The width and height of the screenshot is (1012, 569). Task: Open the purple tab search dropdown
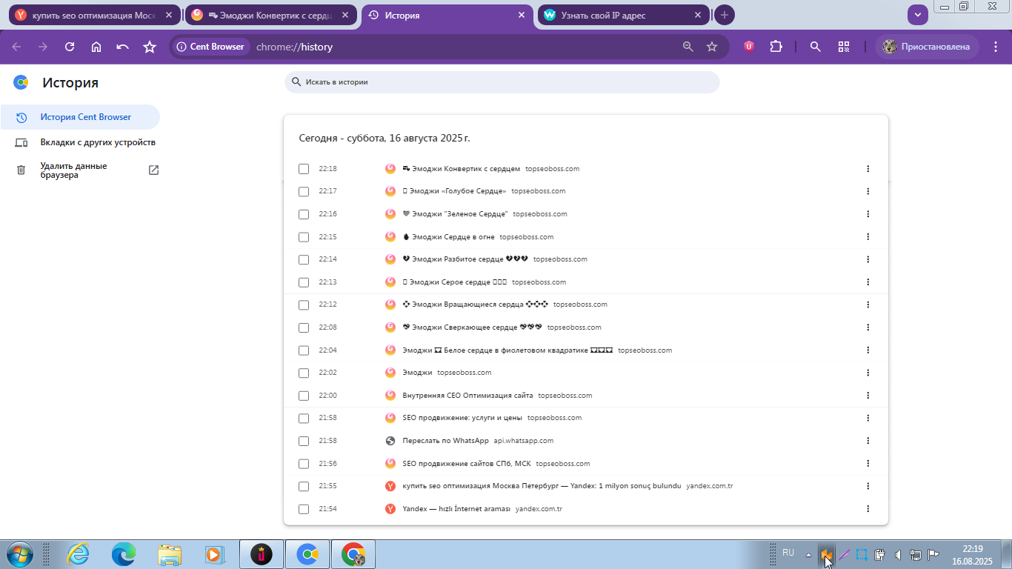pyautogui.click(x=918, y=14)
